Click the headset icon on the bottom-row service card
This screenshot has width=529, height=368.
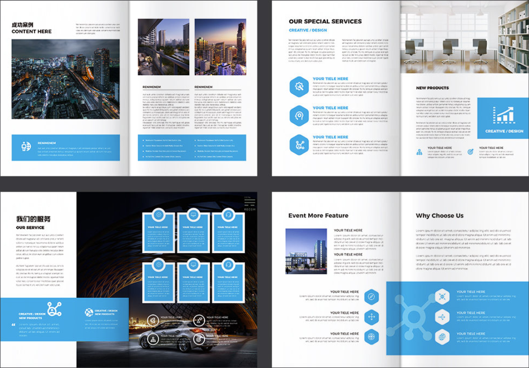click(x=228, y=264)
